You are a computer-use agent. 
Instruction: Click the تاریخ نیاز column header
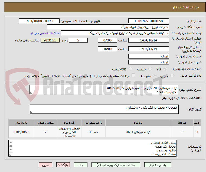22,123
